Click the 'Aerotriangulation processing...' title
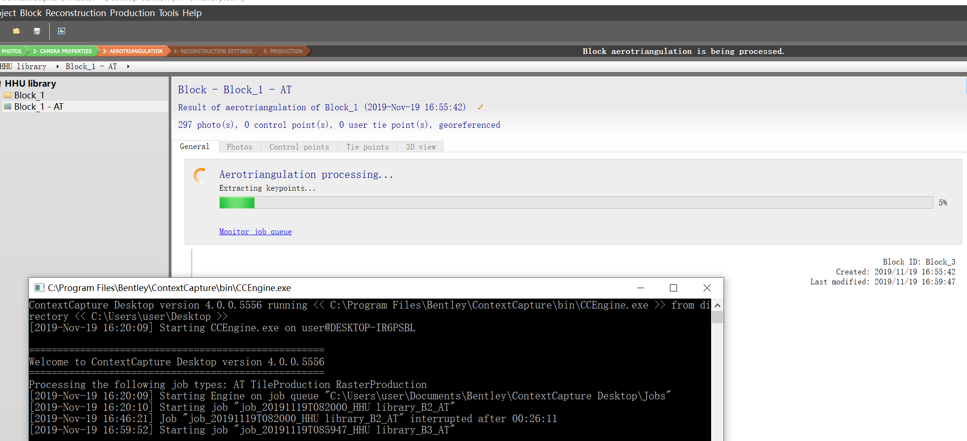 pyautogui.click(x=306, y=175)
